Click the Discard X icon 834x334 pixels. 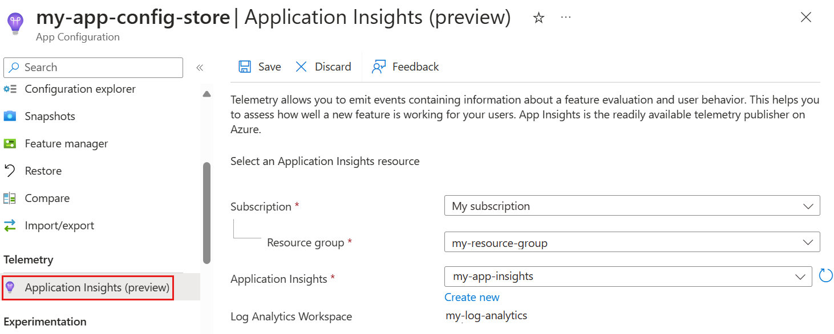[x=301, y=67]
